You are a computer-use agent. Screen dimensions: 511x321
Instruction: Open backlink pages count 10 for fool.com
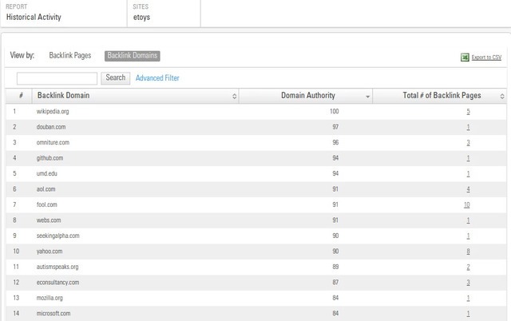(x=466, y=204)
